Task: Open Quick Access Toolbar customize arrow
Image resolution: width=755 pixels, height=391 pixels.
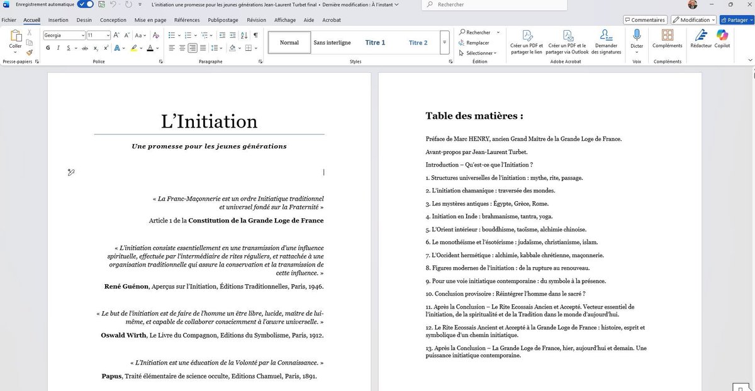Action: [140, 4]
